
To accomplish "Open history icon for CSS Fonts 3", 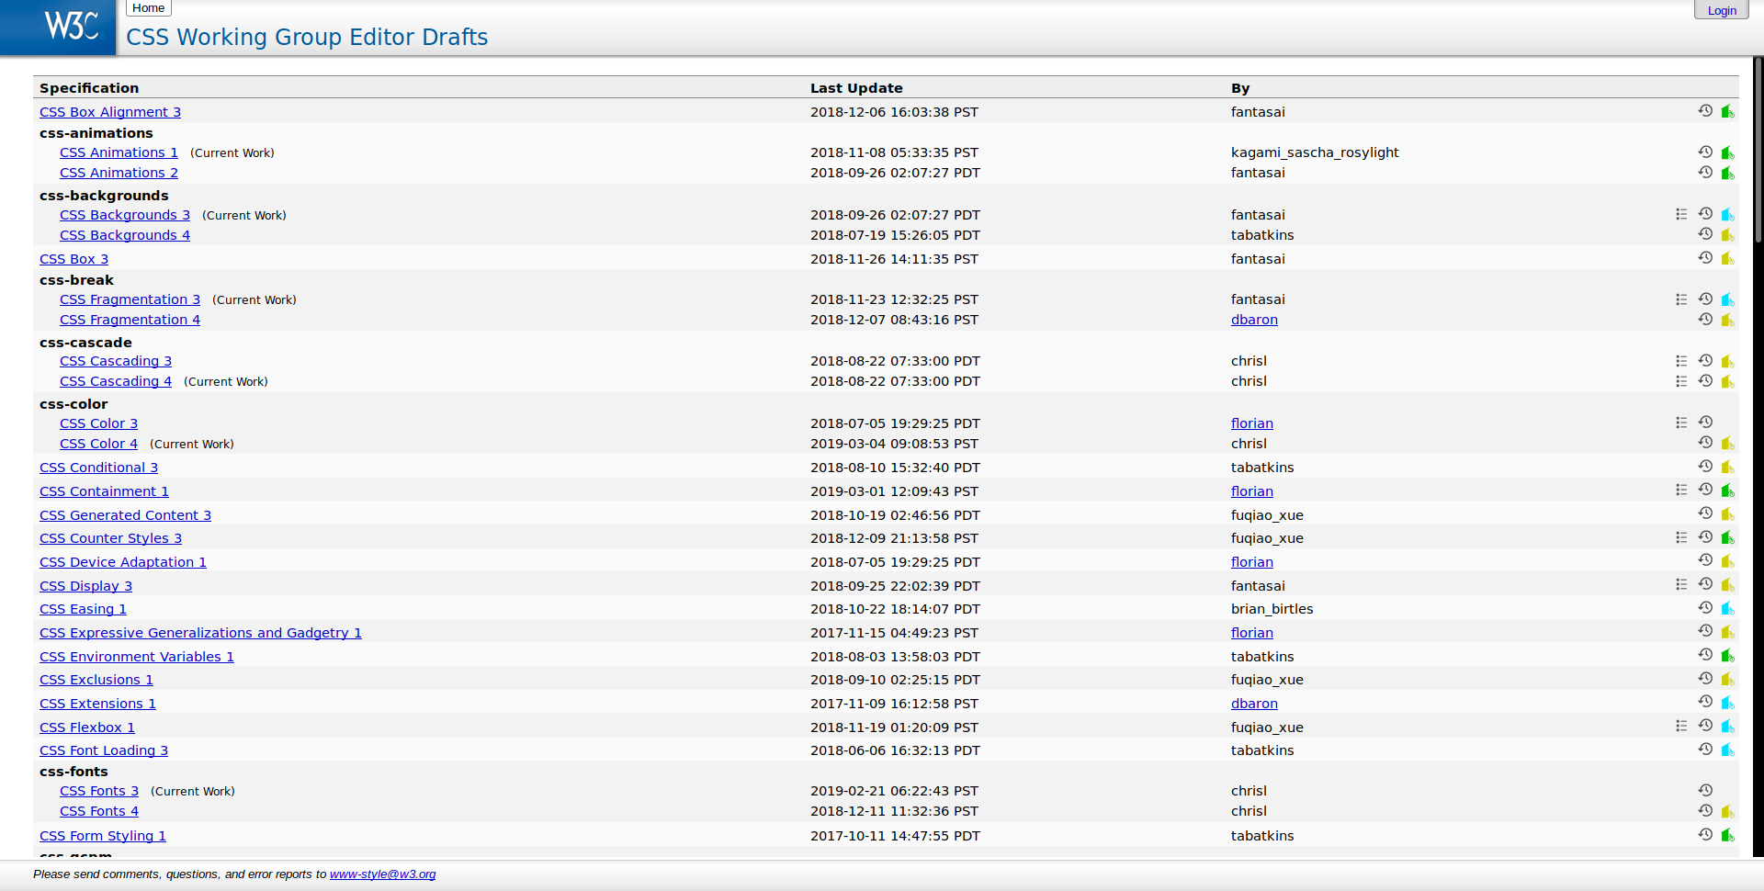I will [1705, 790].
